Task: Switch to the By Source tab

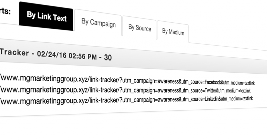Action: pos(139,28)
